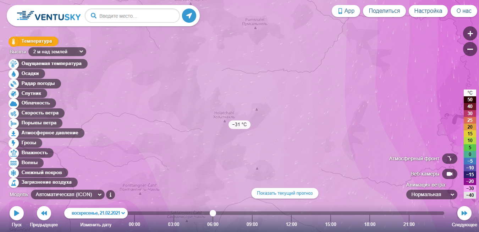Click the timeline slider handle at 06:00

point(213,213)
